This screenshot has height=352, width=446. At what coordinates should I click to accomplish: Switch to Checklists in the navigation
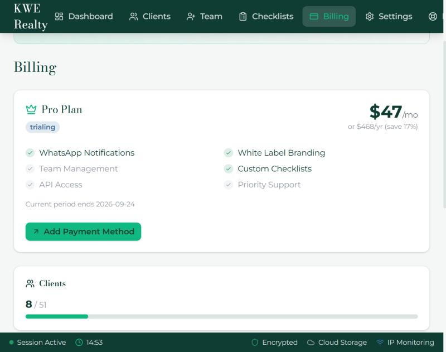coord(266,17)
